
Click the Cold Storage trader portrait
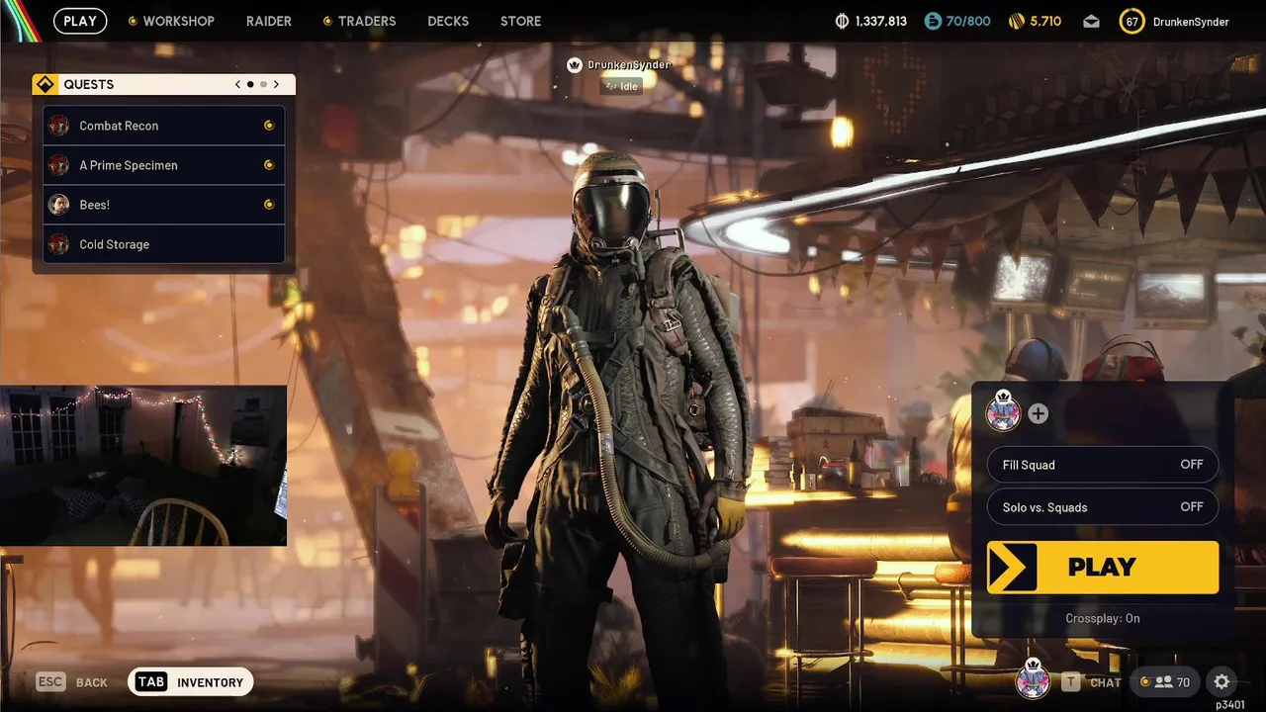point(59,244)
